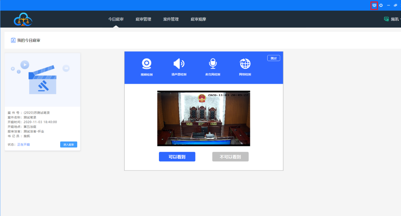The width and height of the screenshot is (401, 216).
Task: Click 进入庭审 to enter the trial
Action: coord(69,145)
